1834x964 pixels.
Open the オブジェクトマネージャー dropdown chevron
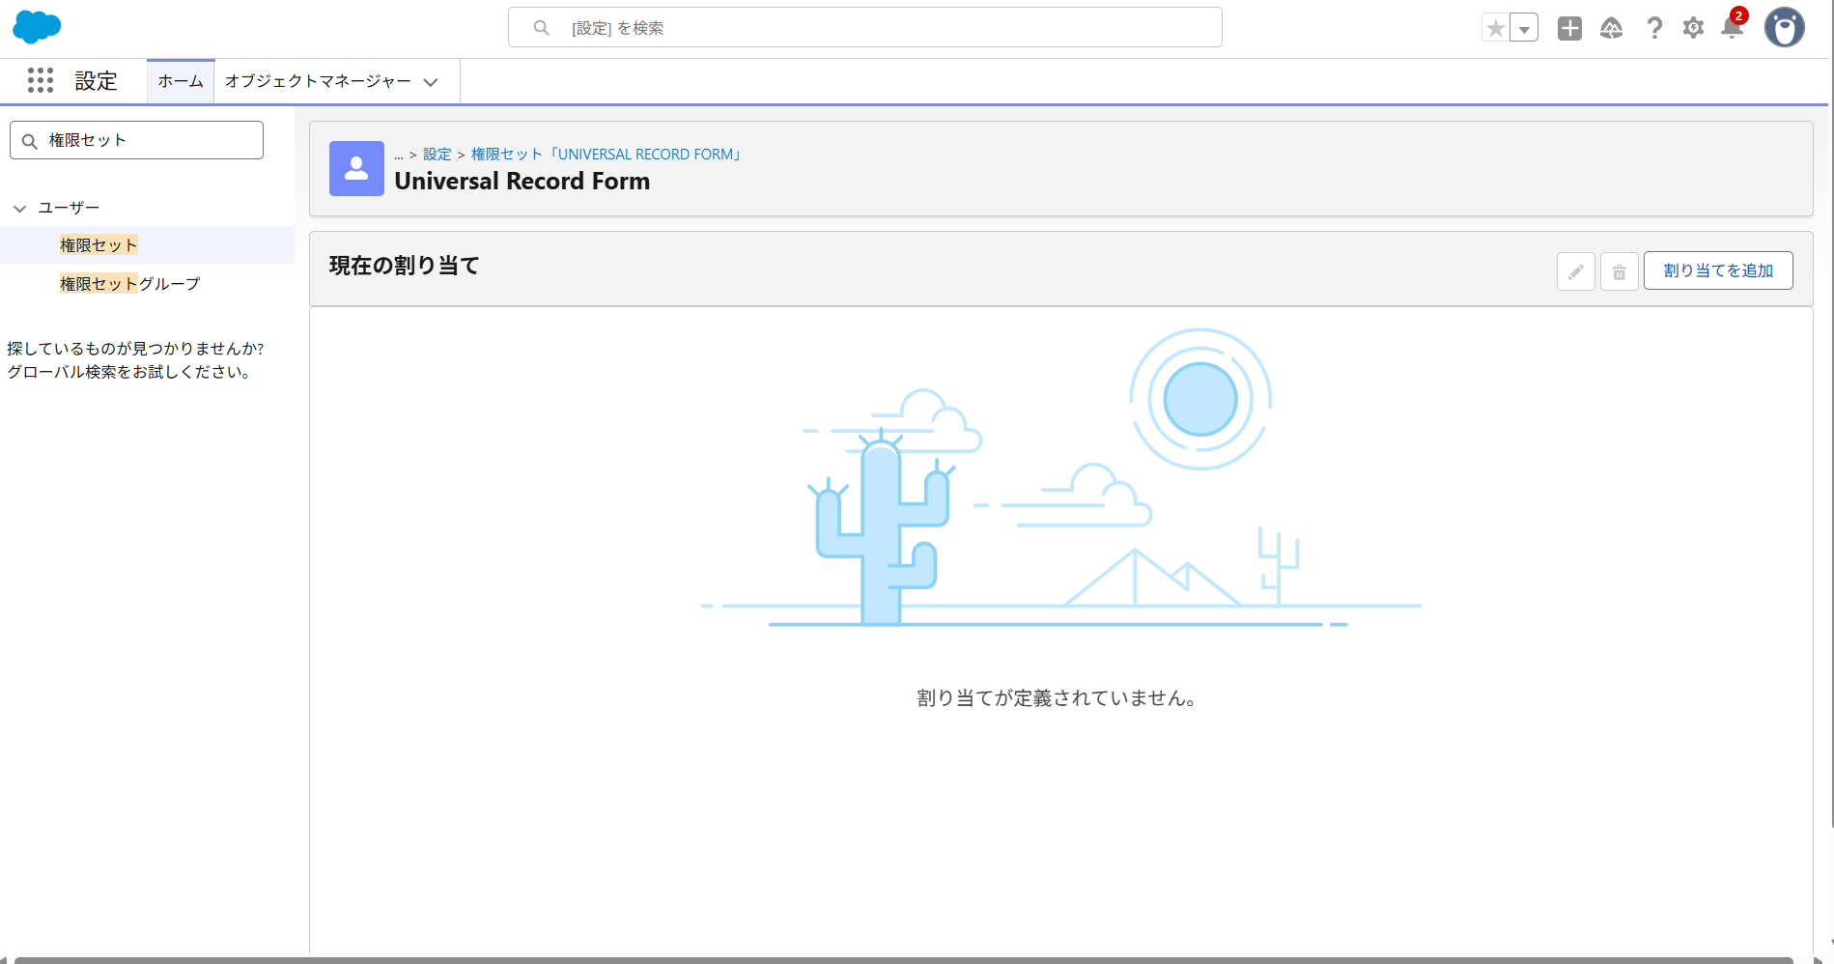point(431,82)
